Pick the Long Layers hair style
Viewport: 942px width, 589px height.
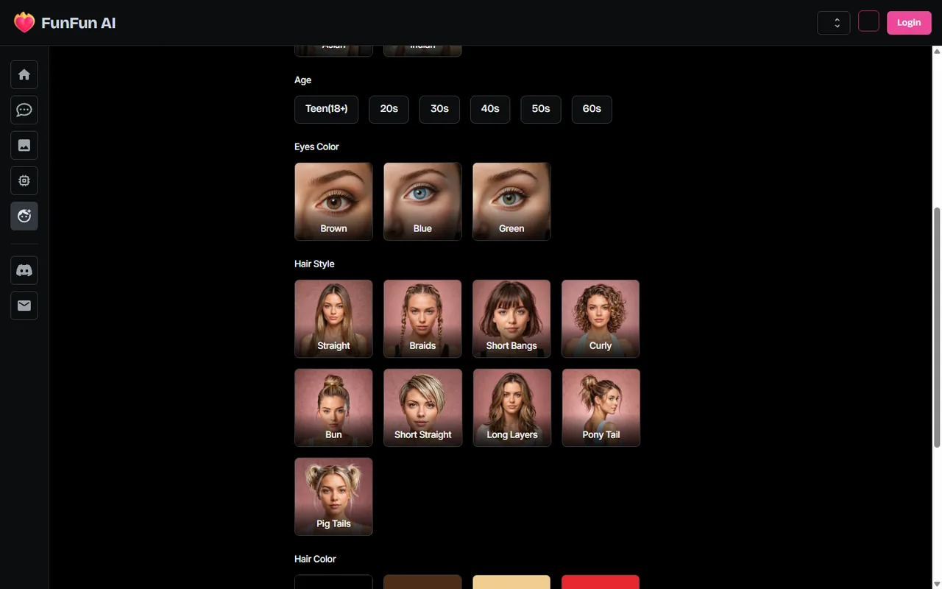click(511, 408)
